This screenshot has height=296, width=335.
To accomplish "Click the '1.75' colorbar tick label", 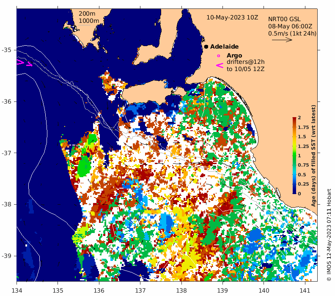I will click(303, 127).
